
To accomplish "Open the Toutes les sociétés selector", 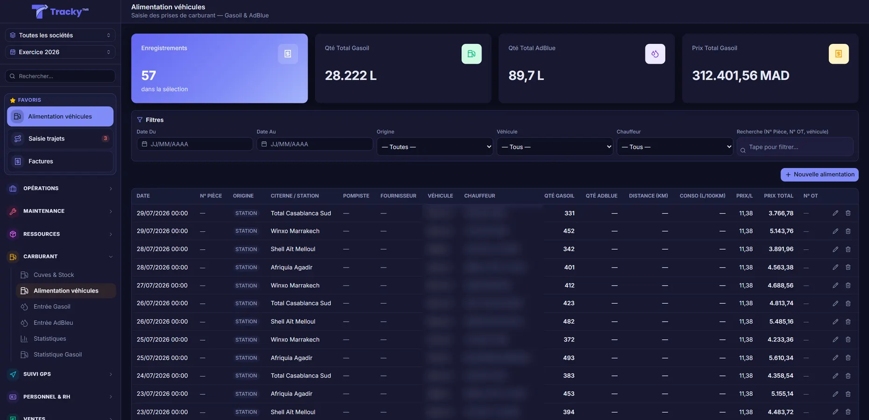I will pos(60,35).
